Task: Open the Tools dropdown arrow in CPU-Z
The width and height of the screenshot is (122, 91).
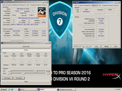Action: pos(101,47)
